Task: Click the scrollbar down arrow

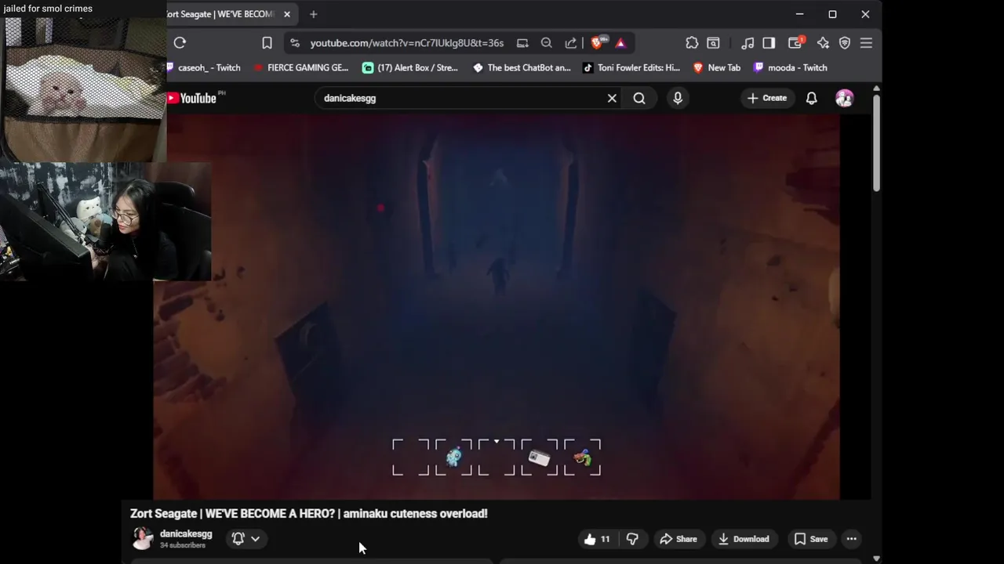Action: point(876,559)
